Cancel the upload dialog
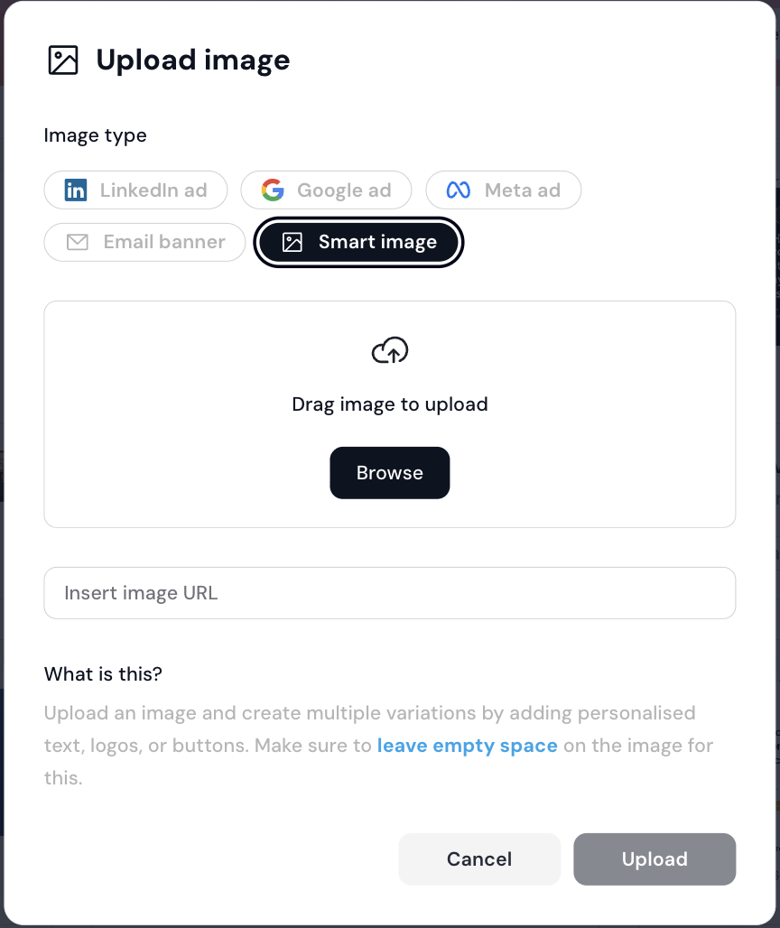 pyautogui.click(x=479, y=859)
